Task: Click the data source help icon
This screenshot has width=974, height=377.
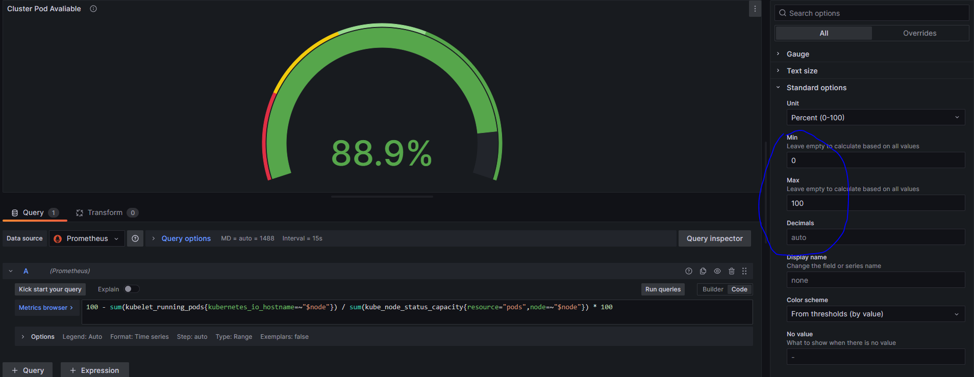Action: click(135, 238)
